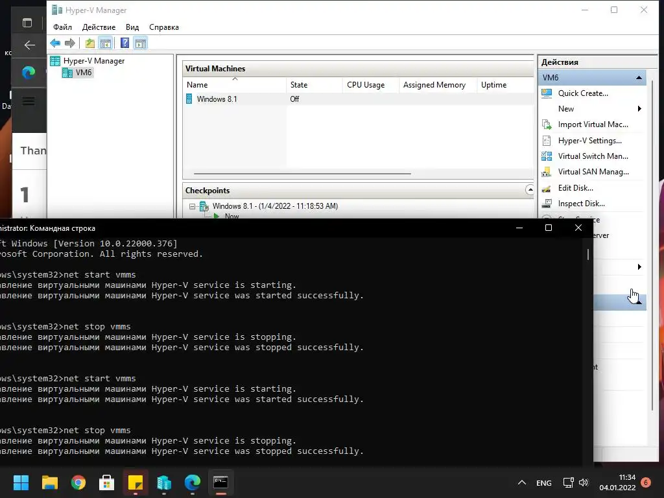Click the ENG language indicator
The image size is (664, 498).
coord(544,483)
